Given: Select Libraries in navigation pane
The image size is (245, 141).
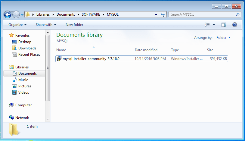Looking at the screenshot, I should click(22, 67).
